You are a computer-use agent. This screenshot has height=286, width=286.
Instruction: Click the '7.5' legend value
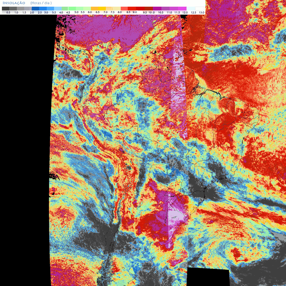112,12
